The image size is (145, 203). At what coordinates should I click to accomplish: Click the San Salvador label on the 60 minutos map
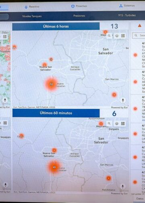click(101, 141)
